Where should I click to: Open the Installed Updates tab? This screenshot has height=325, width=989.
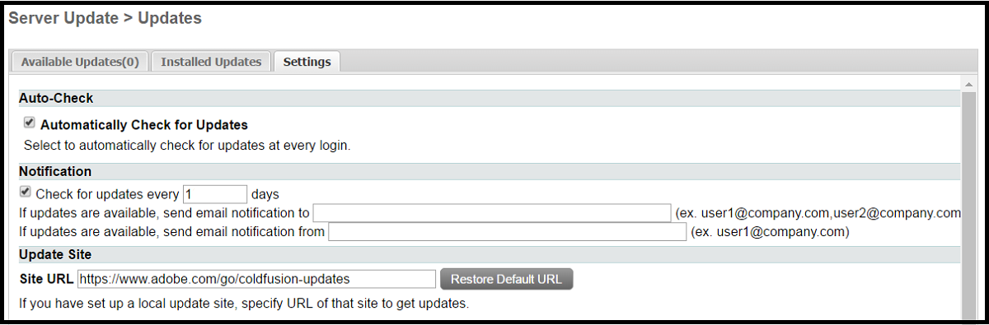pyautogui.click(x=211, y=62)
